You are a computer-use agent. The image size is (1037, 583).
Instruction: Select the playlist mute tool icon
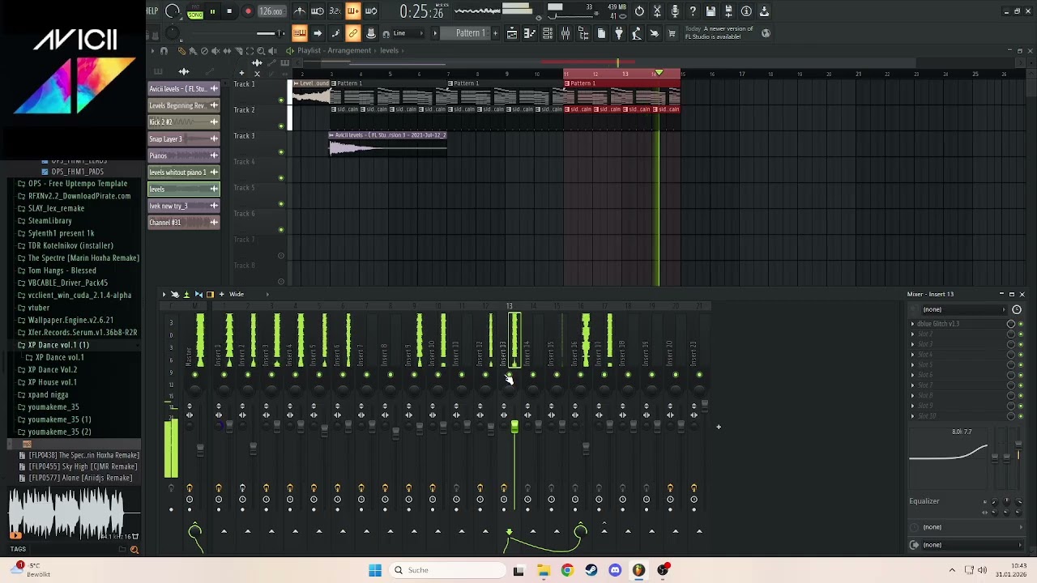[x=216, y=51]
